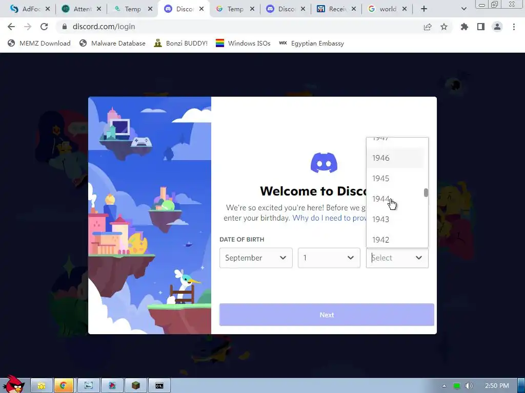The width and height of the screenshot is (525, 393).
Task: Click the green network tray icon
Action: 457,386
